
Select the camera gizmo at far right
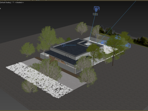pyautogui.click(x=128, y=45)
